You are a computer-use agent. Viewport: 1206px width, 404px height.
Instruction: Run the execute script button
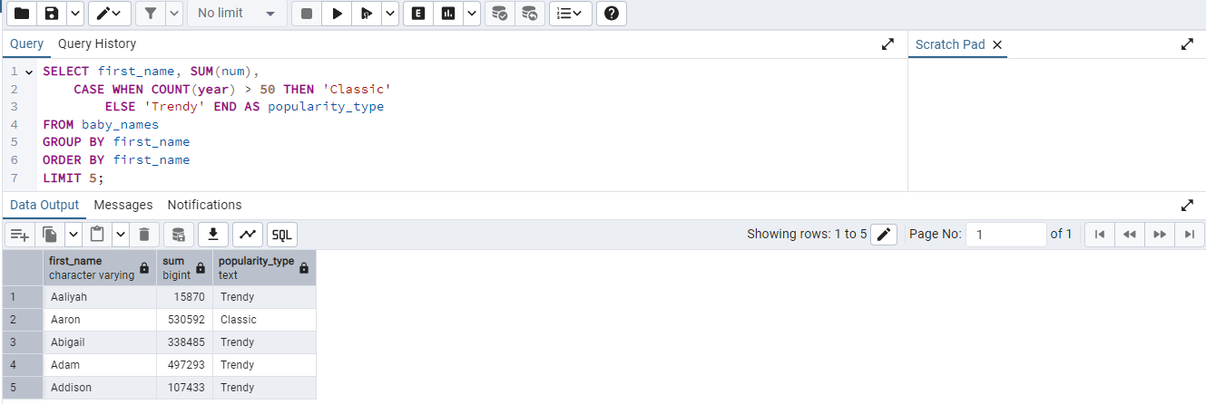coord(366,14)
